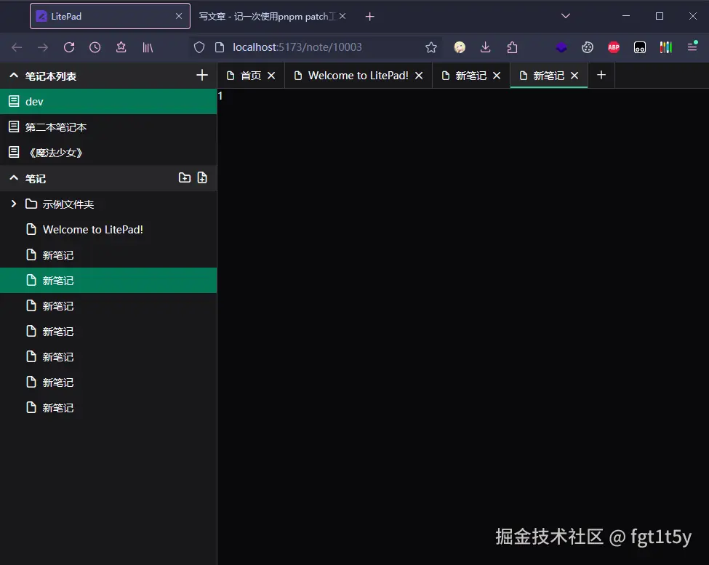Viewport: 709px width, 565px height.
Task: Click the shield tracking protection icon
Action: pyautogui.click(x=199, y=47)
